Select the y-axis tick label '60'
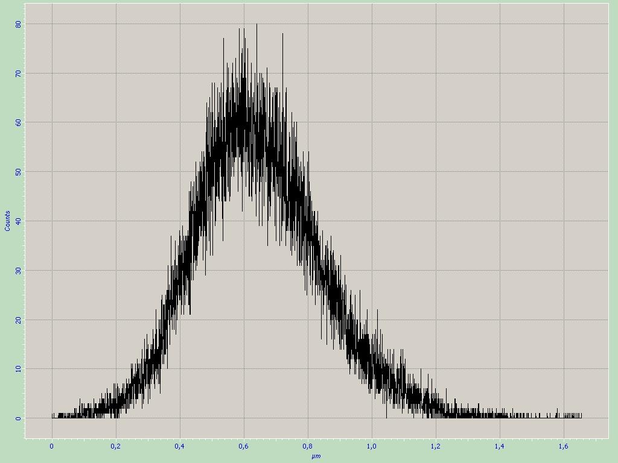Image resolution: width=618 pixels, height=463 pixels. (x=18, y=122)
